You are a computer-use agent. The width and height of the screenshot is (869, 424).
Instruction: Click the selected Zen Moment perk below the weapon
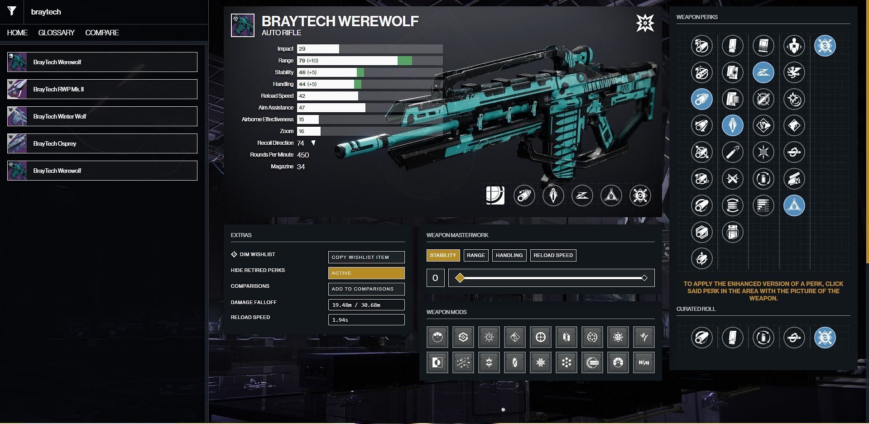(582, 195)
